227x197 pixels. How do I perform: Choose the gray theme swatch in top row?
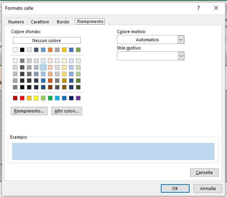57,50
